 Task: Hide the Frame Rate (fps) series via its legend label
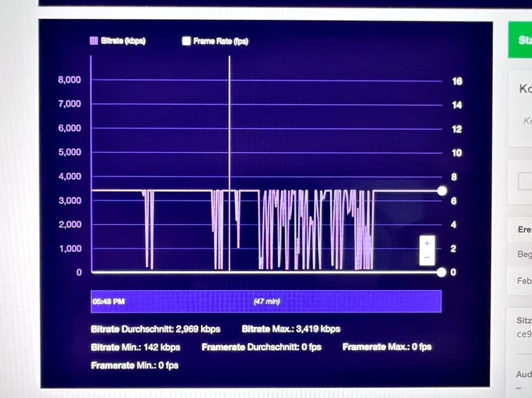221,42
